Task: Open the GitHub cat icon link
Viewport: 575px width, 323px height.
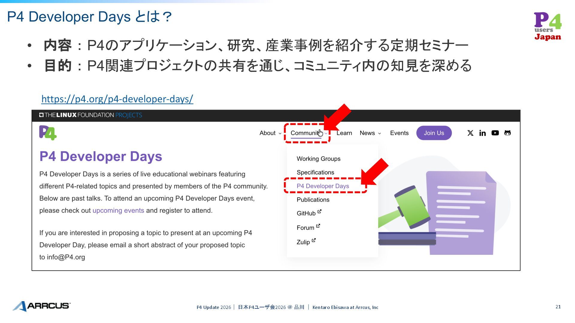Action: coord(507,133)
